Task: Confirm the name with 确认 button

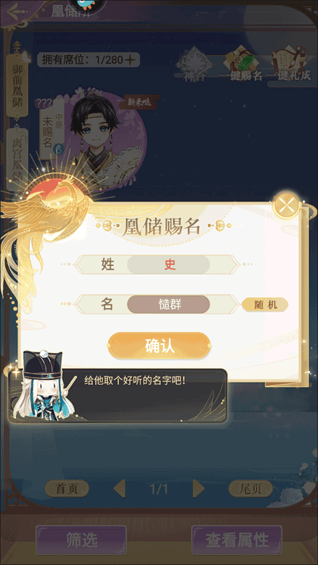Action: [159, 346]
